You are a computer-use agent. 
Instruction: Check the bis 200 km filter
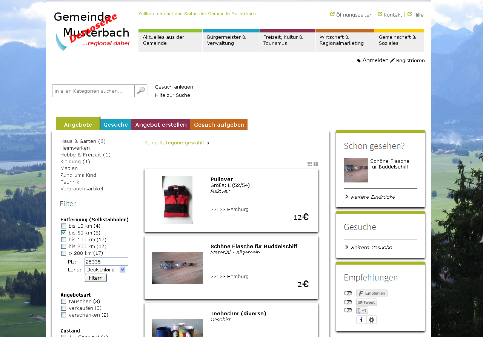[63, 247]
